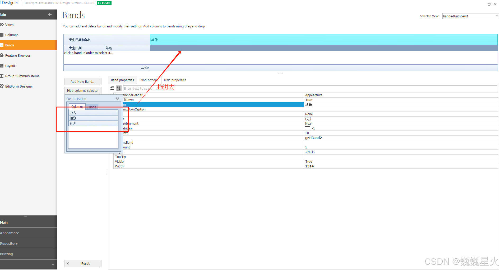Open the Bands tab in Customization panel
The height and width of the screenshot is (270, 500).
click(x=91, y=107)
